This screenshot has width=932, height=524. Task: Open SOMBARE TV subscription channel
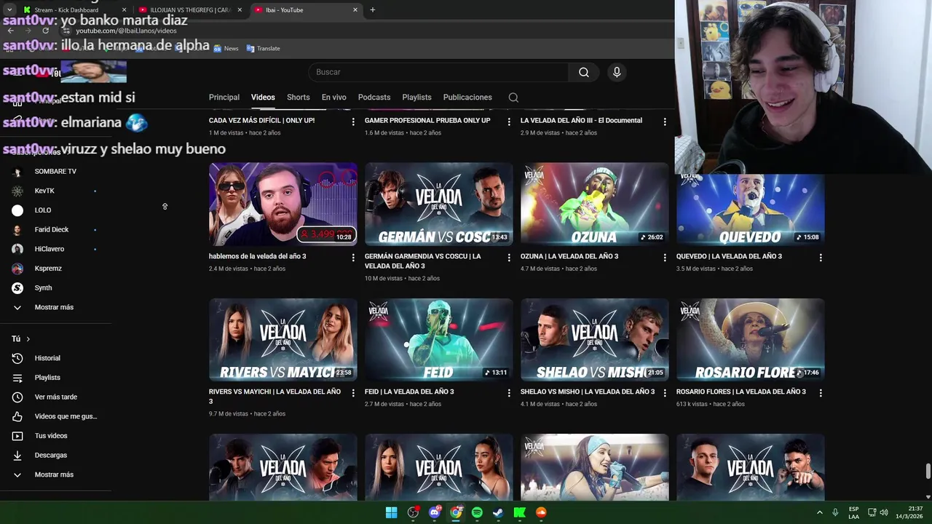tap(55, 172)
